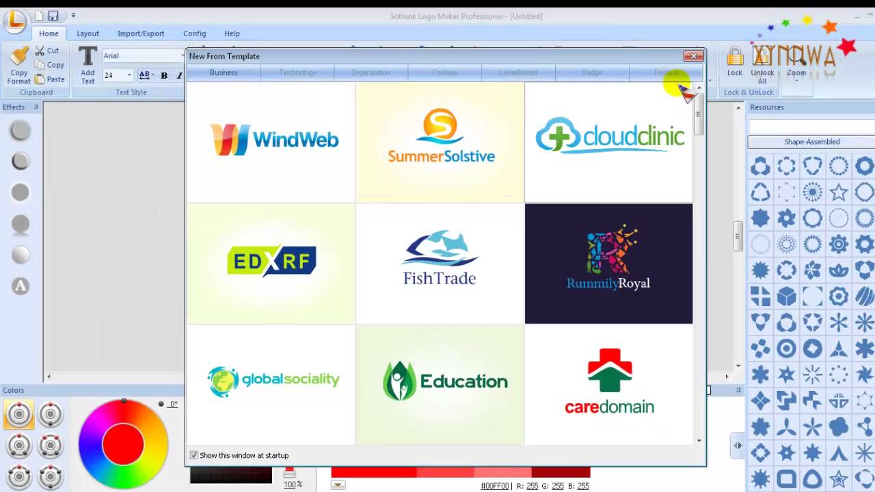Image resolution: width=875 pixels, height=492 pixels.
Task: Open the Shape-Assembled resources category dropdown
Action: (x=811, y=142)
